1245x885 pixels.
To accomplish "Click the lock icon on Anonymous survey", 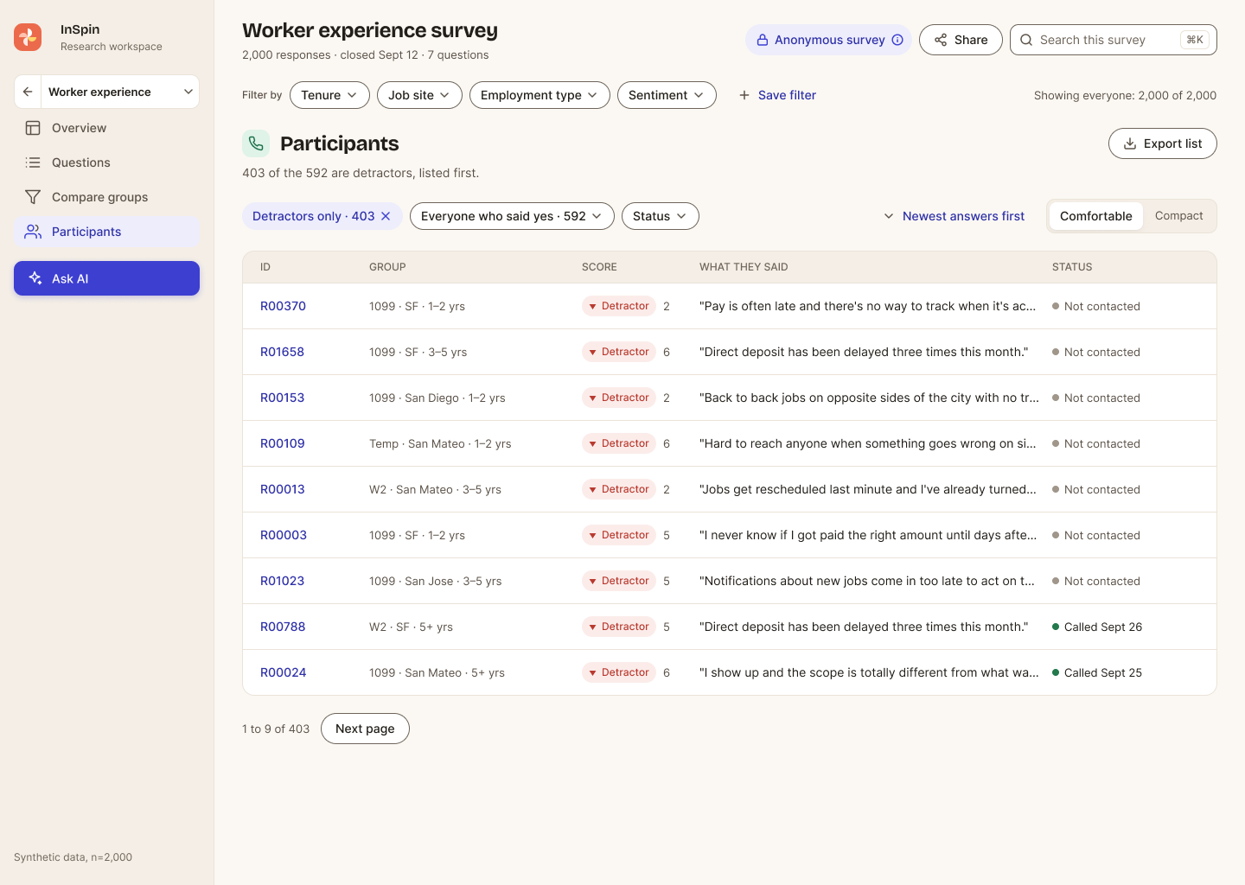I will 763,40.
